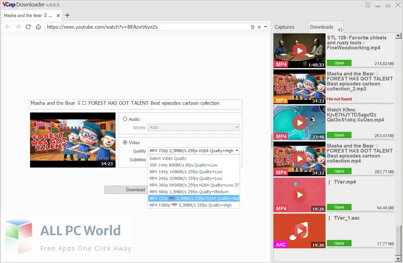Play the Masha collection_2.mp3 download
The image size is (403, 263).
tap(299, 86)
